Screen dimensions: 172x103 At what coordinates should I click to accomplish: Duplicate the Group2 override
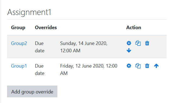tap(138, 43)
